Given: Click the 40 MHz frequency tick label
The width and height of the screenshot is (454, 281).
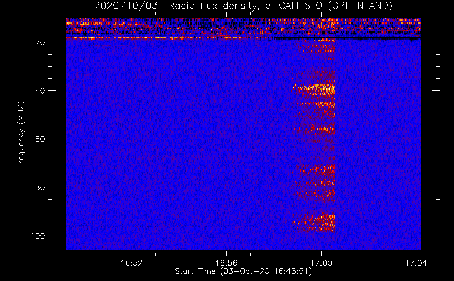Looking at the screenshot, I should pyautogui.click(x=40, y=91).
